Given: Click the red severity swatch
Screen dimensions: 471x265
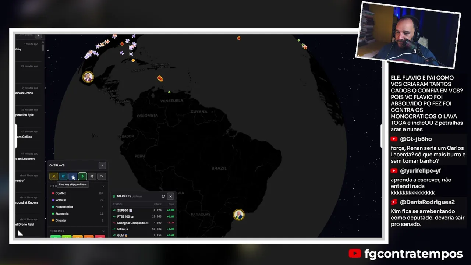Looking at the screenshot, I should click(x=100, y=237).
